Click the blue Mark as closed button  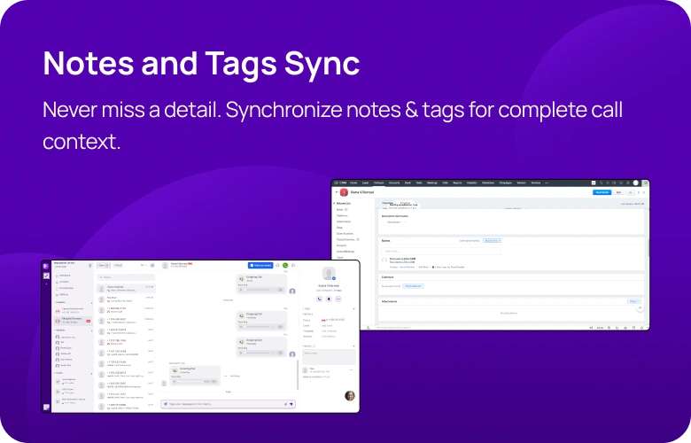(x=260, y=266)
